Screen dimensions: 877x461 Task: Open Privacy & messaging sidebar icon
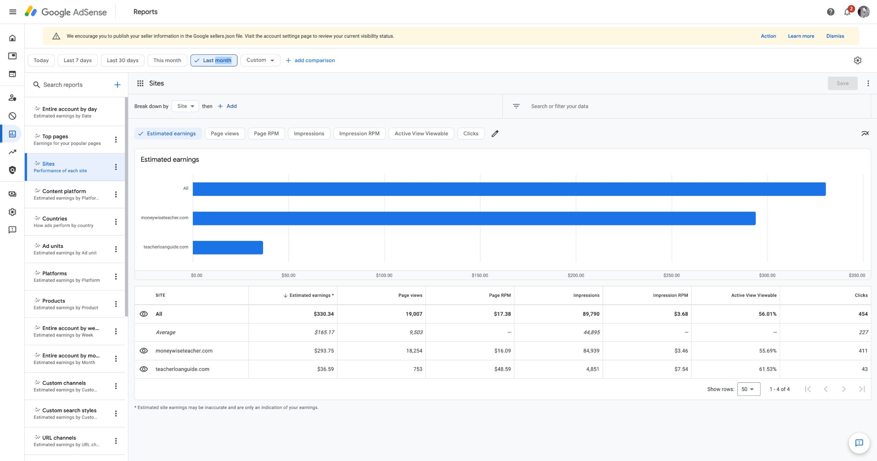point(12,98)
